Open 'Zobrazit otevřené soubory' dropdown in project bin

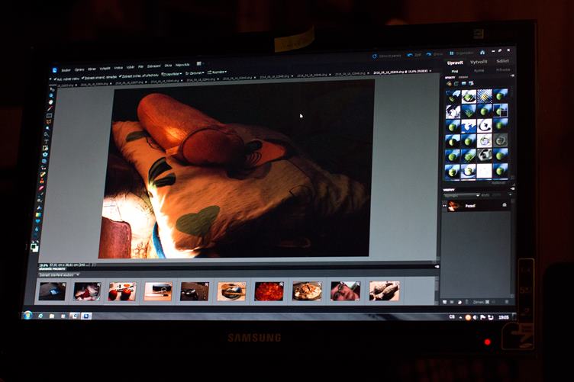59,275
